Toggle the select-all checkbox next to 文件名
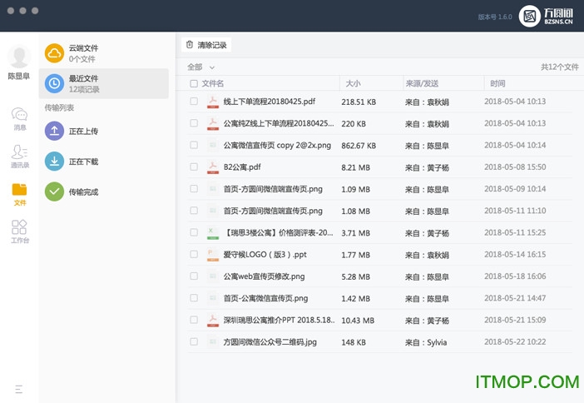 point(194,83)
